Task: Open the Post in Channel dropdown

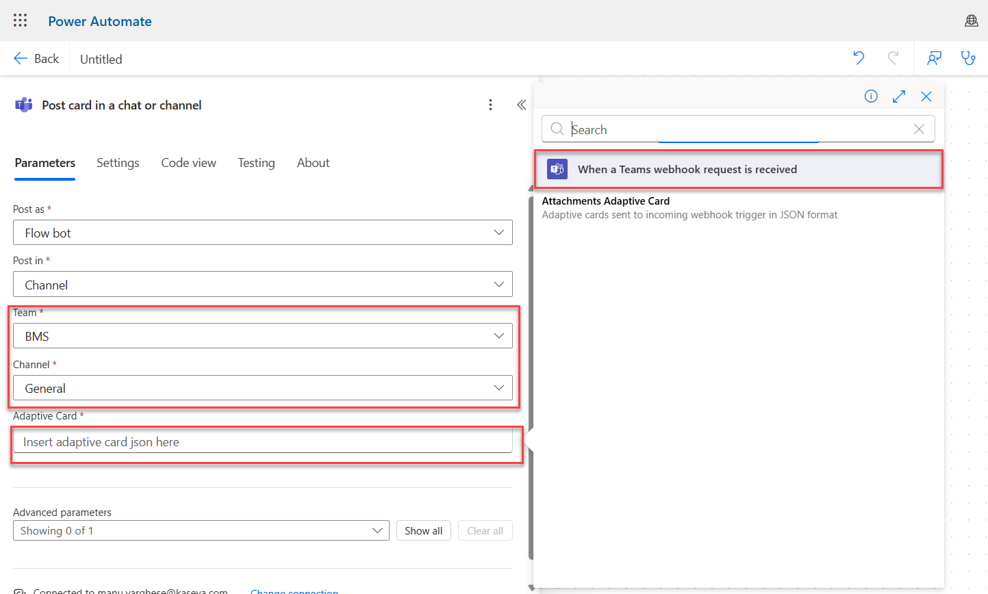Action: (x=263, y=284)
